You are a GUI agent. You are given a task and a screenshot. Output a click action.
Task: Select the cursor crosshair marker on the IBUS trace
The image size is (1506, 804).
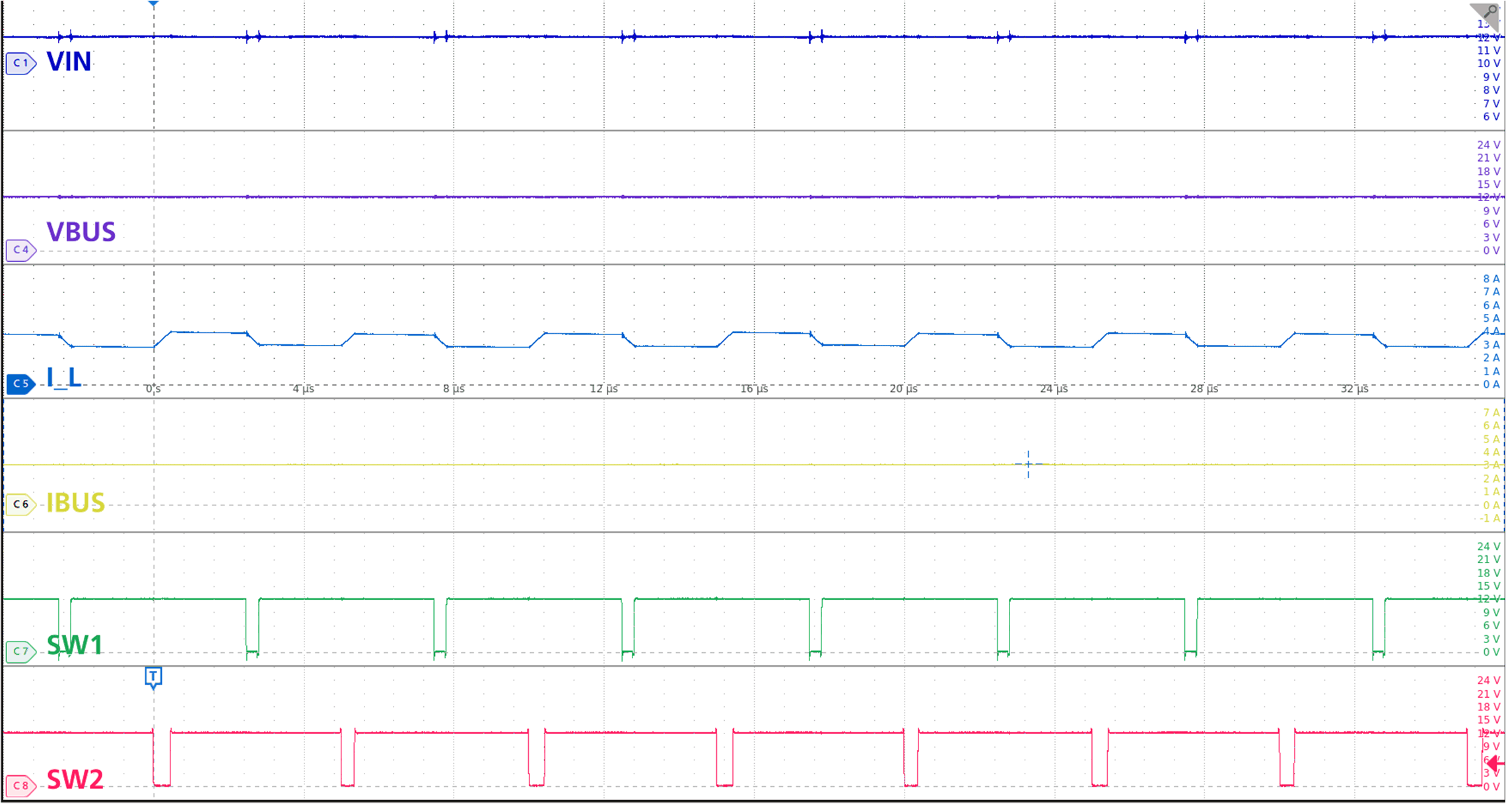pyautogui.click(x=1027, y=464)
